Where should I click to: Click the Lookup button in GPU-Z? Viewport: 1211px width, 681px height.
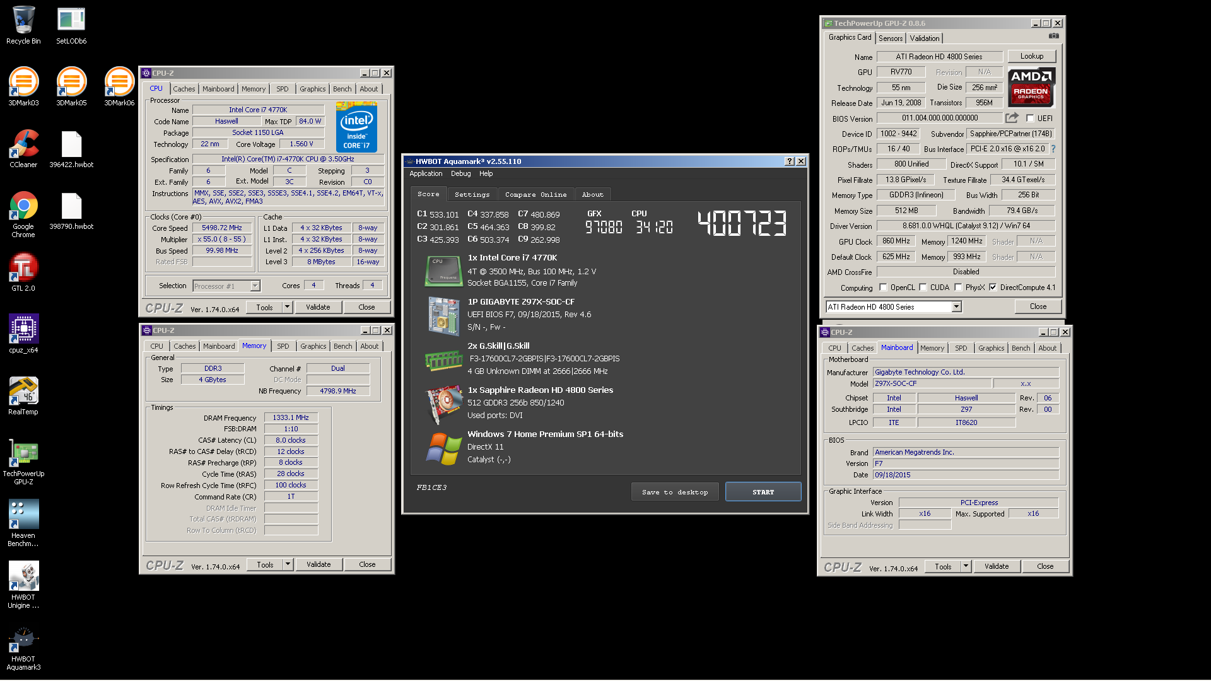(x=1032, y=56)
